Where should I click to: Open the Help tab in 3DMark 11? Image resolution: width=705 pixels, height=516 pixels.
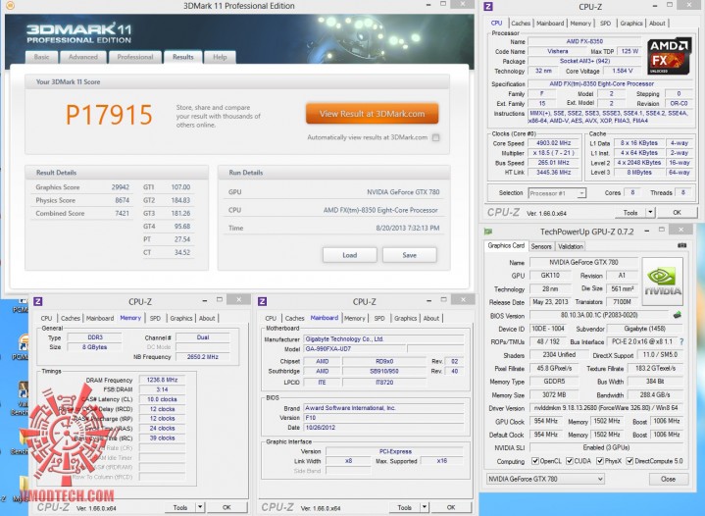point(220,57)
